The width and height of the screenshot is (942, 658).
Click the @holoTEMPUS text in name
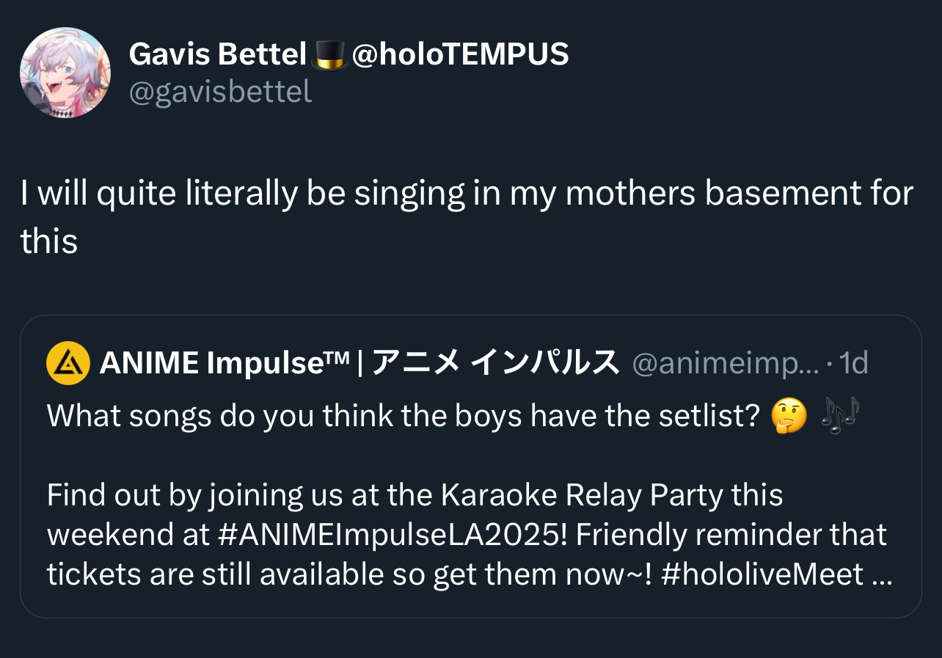[460, 54]
